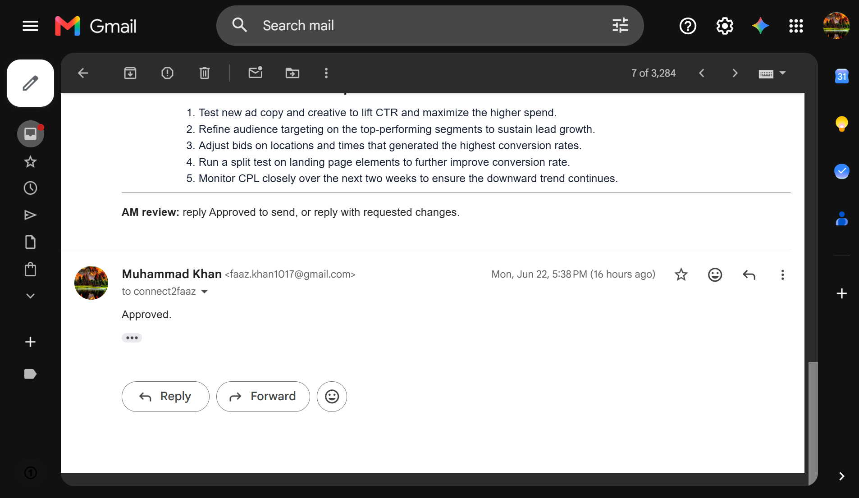The height and width of the screenshot is (498, 859).
Task: Reply using arrow icon in message header
Action: (749, 274)
